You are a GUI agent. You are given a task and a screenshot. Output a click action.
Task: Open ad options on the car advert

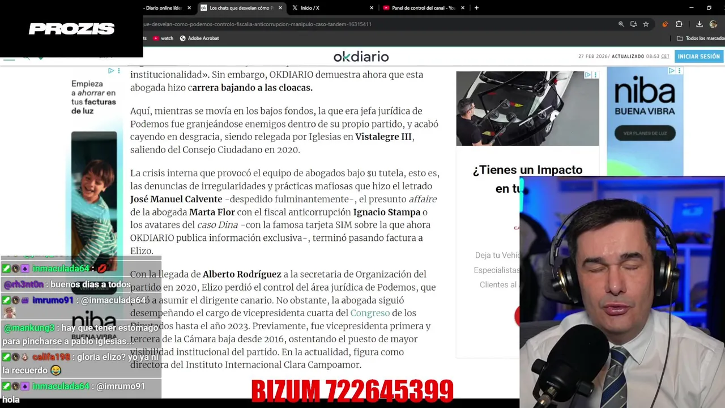[595, 75]
